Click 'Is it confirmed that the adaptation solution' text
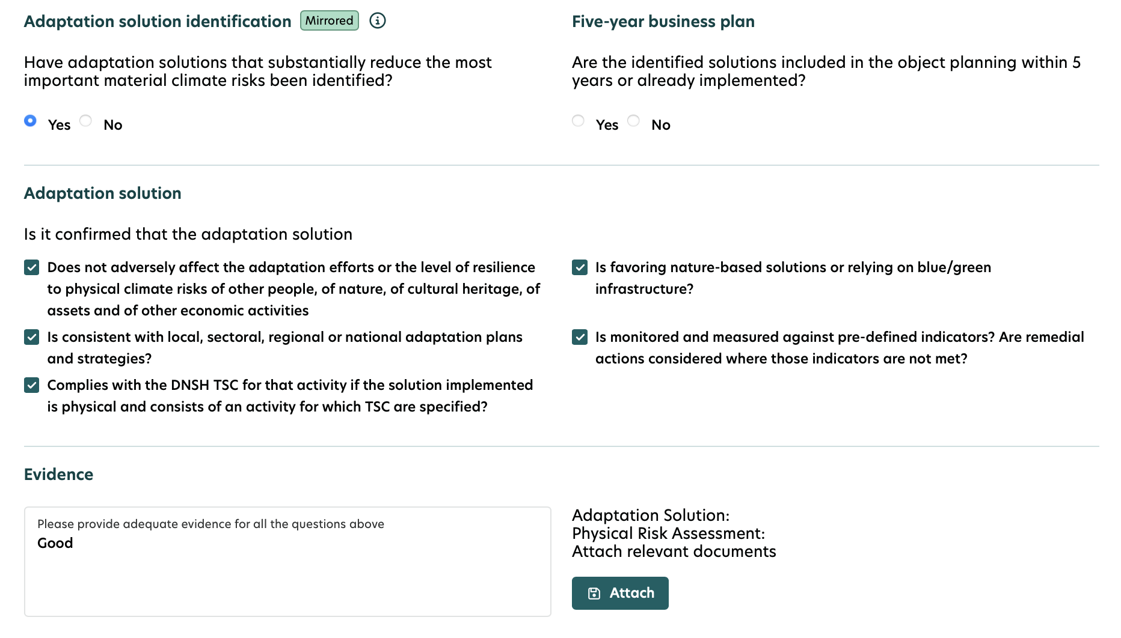 (x=188, y=234)
